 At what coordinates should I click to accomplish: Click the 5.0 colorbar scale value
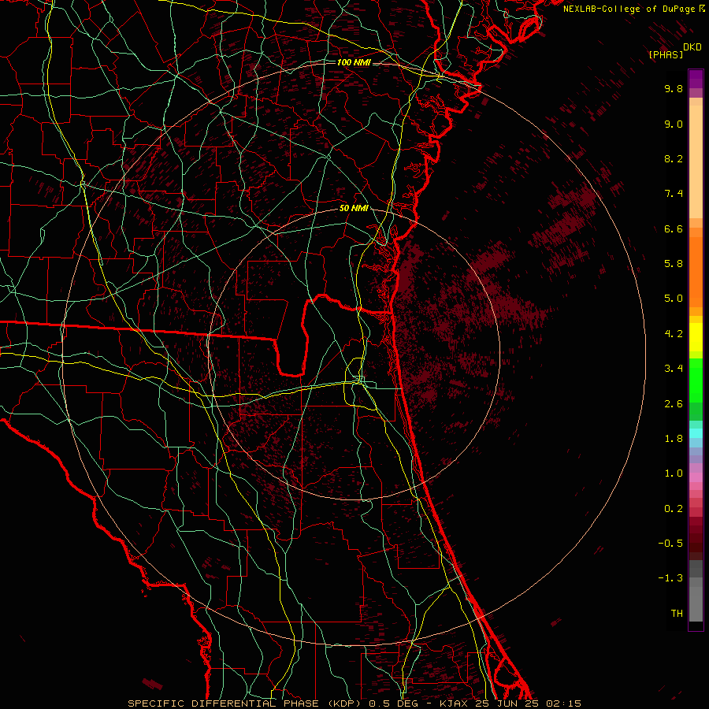674,299
